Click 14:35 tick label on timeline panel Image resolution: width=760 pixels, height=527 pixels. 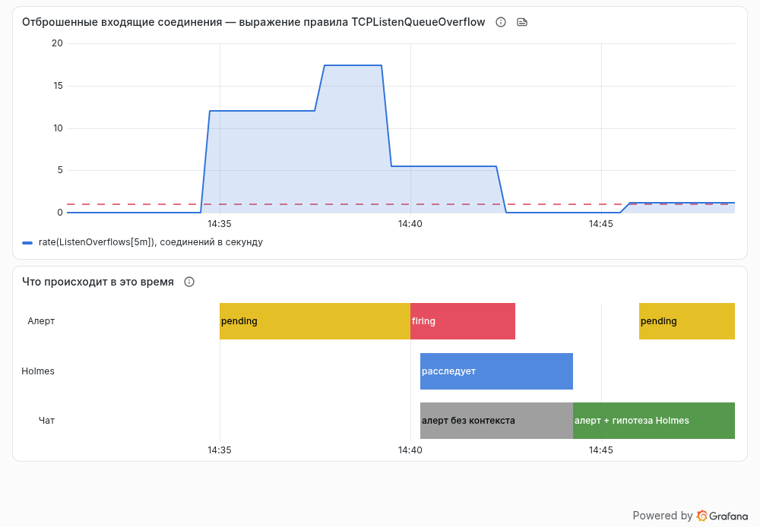click(x=220, y=450)
